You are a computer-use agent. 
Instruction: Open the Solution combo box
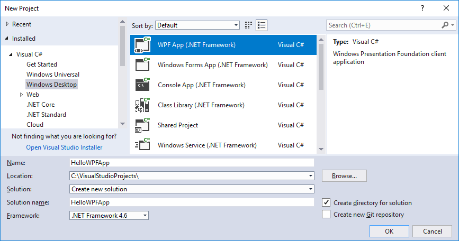tap(192, 189)
